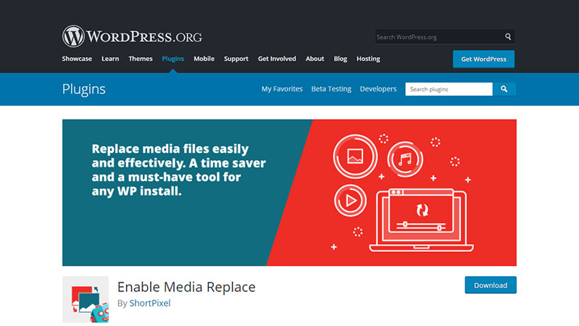Open the Hosting navigation link
Screen dimensions: 579x326
tap(368, 59)
